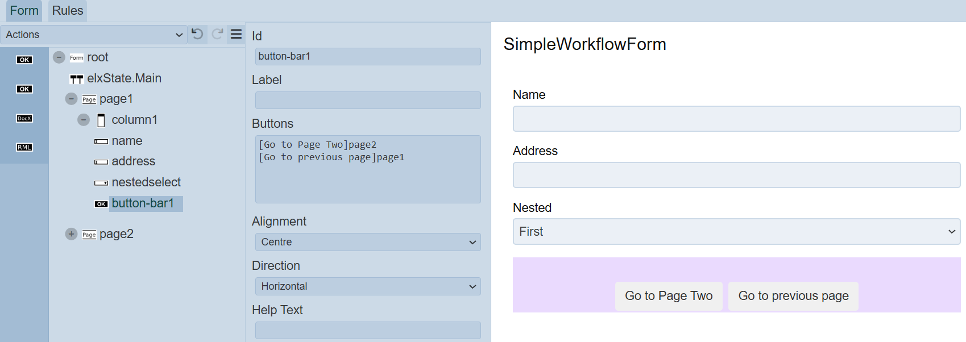Viewport: 966px width, 342px height.
Task: Switch to the Form tab
Action: (x=24, y=11)
